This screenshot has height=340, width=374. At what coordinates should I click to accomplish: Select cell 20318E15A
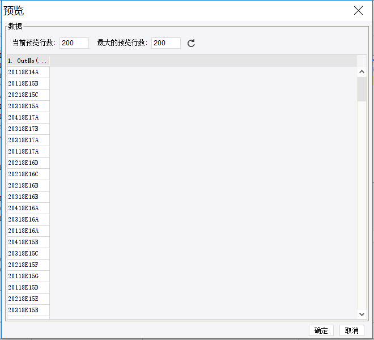pos(28,106)
